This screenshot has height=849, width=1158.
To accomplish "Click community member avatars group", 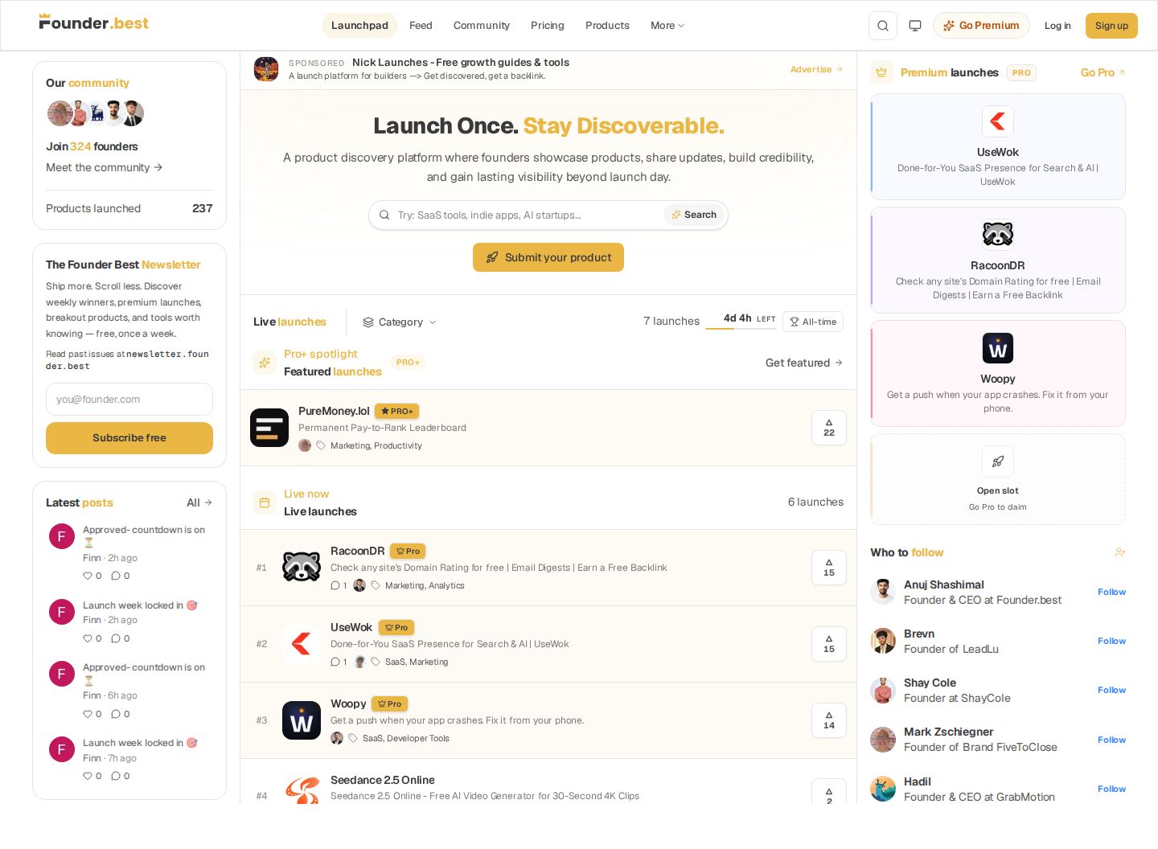I will [95, 113].
